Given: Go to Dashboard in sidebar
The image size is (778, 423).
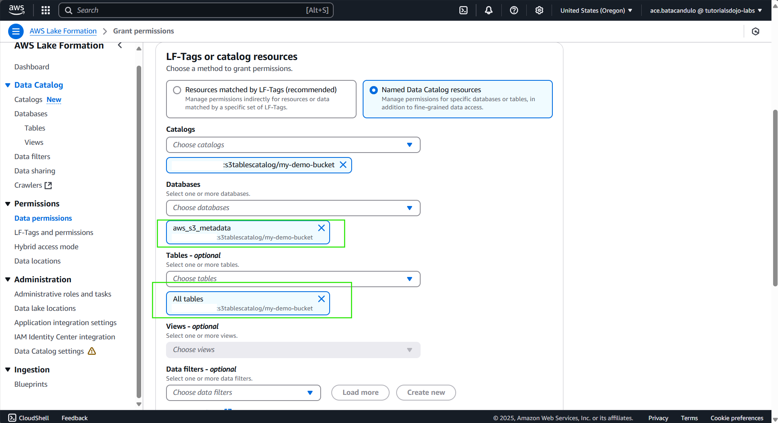Looking at the screenshot, I should (32, 67).
